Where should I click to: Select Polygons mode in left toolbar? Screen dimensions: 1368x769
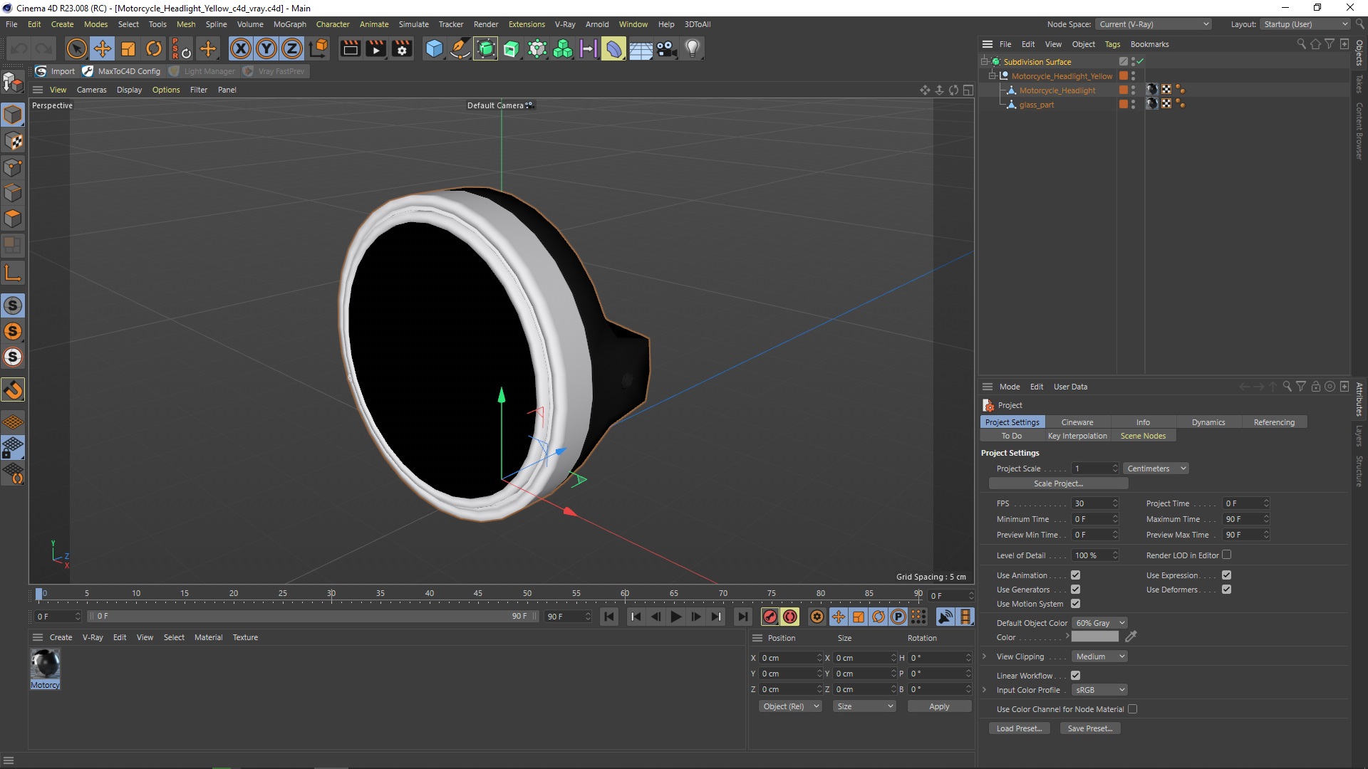(13, 219)
